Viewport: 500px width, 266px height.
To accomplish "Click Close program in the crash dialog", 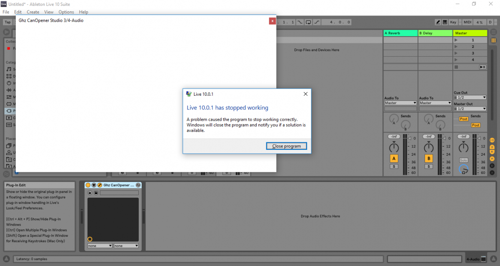I will point(286,146).
